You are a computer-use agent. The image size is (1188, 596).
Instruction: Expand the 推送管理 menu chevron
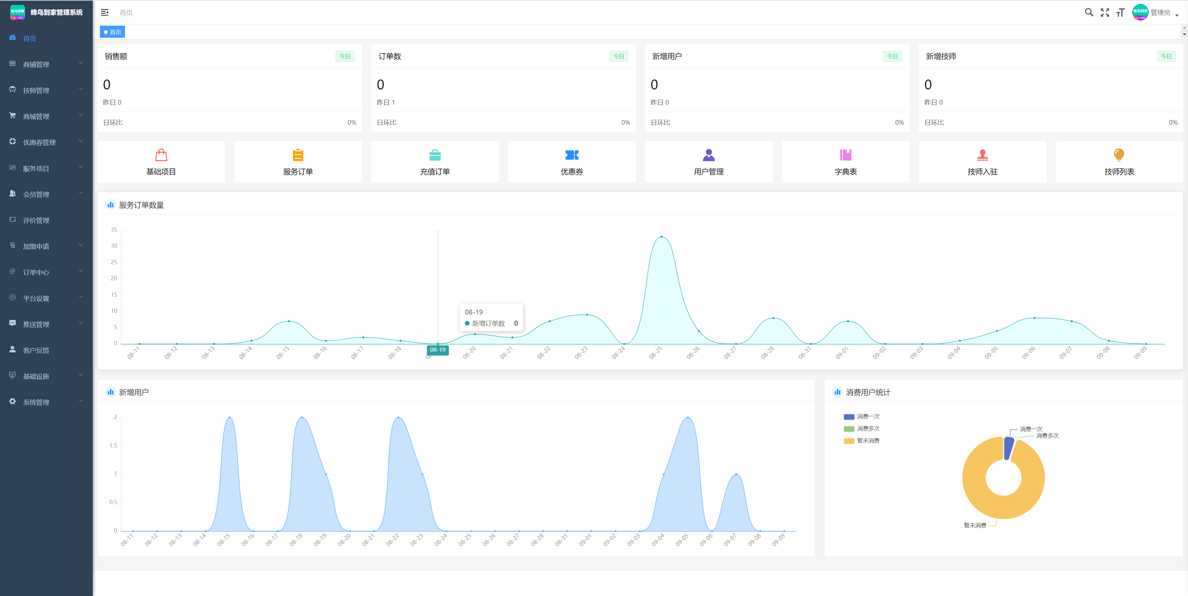pos(81,323)
